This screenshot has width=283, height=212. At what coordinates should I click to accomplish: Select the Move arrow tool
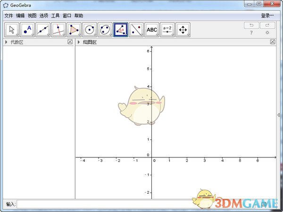(x=11, y=30)
